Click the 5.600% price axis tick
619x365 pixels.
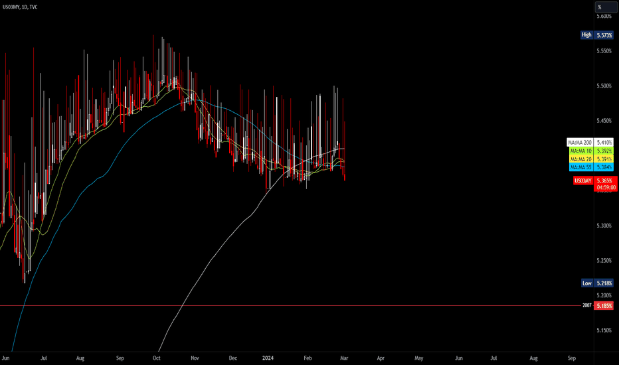(604, 16)
